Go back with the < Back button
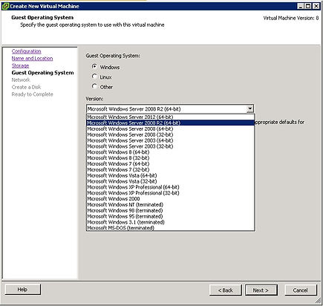Viewport: 323px width, 306px height. pyautogui.click(x=226, y=290)
